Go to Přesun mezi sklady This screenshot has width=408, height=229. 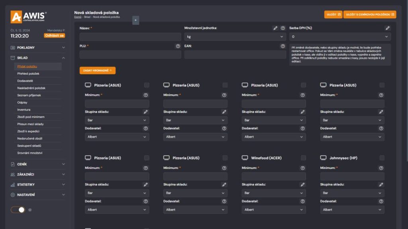pos(30,124)
